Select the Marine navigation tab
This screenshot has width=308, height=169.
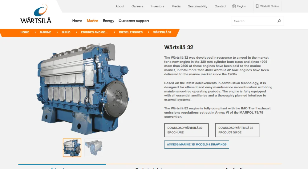(92, 21)
